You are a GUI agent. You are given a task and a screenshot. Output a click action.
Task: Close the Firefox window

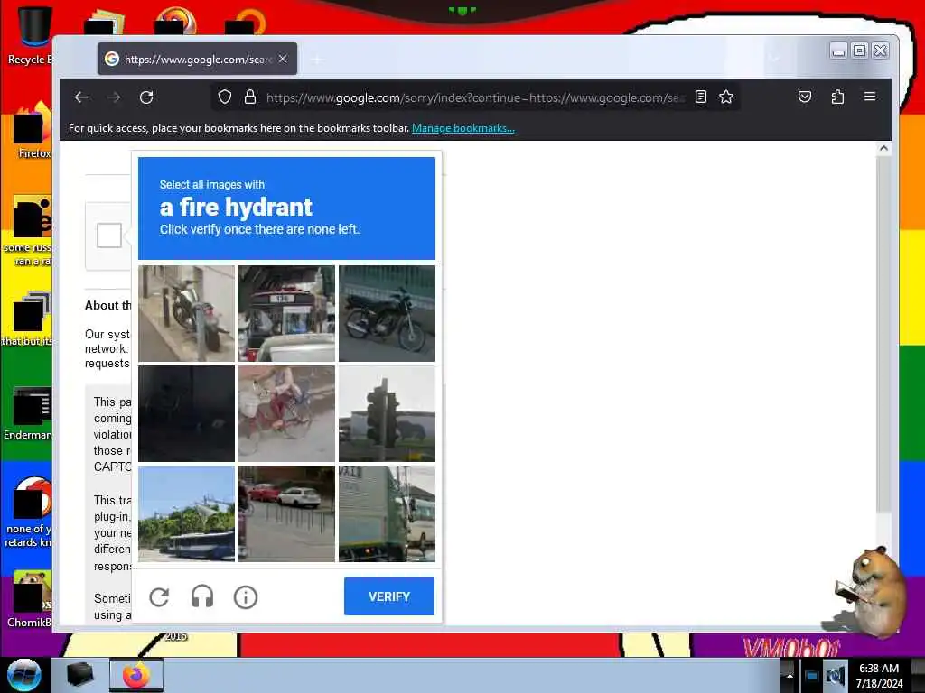click(x=880, y=51)
